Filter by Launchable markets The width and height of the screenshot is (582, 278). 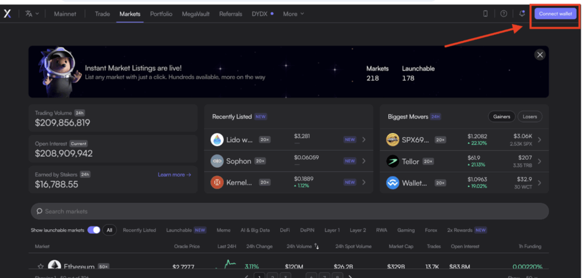(186, 230)
